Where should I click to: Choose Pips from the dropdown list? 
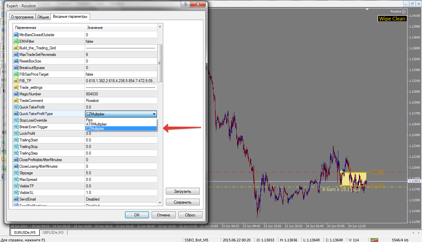[121, 120]
